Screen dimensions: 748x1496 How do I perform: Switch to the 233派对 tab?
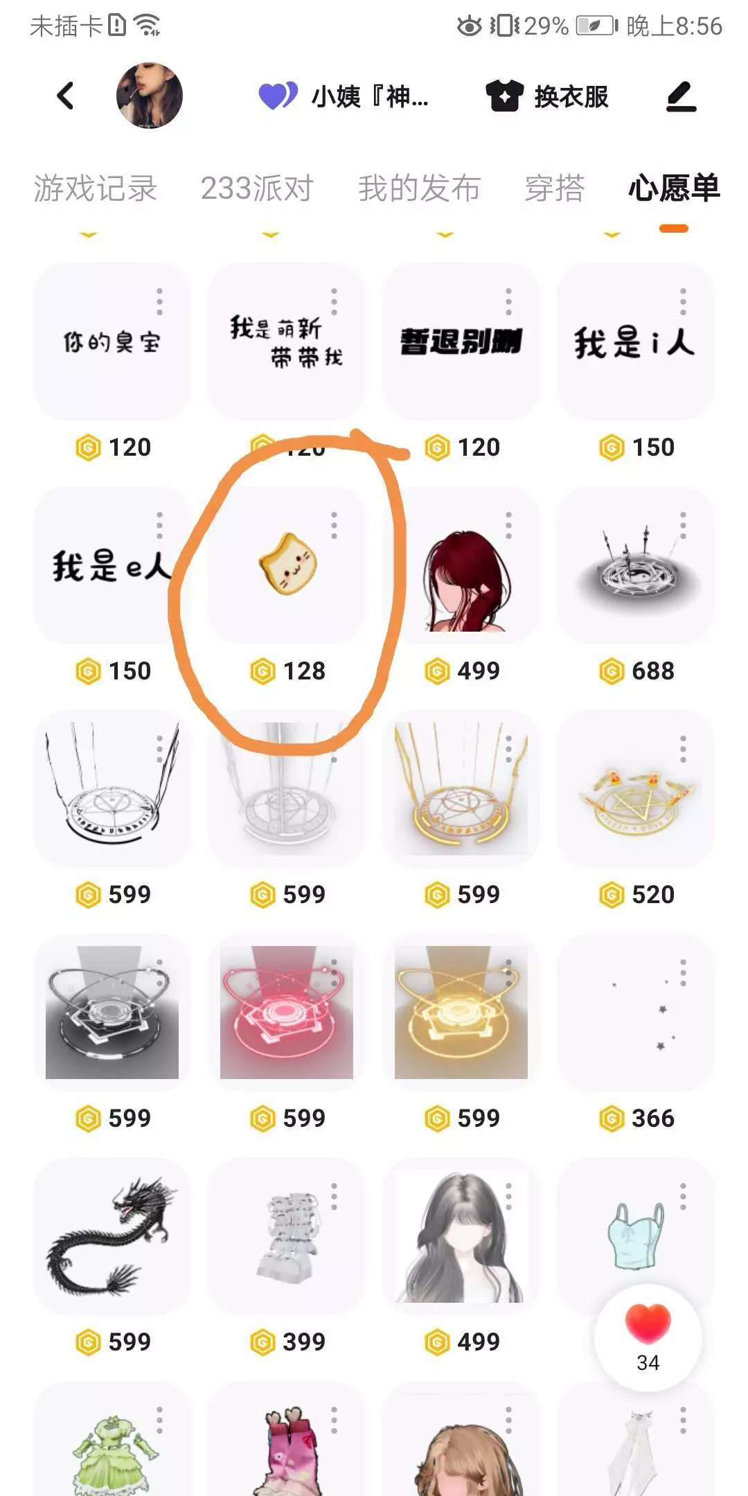(257, 188)
